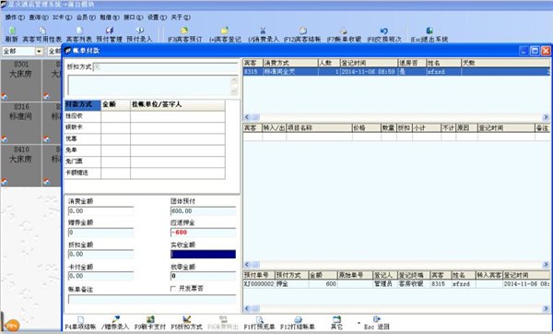Viewport: 553px width, 334px height.
Task: Click the F9 刷卡支付 card payment icon
Action: click(150, 323)
